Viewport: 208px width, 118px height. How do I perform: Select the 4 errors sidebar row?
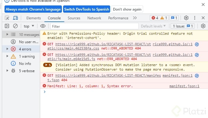[21, 49]
